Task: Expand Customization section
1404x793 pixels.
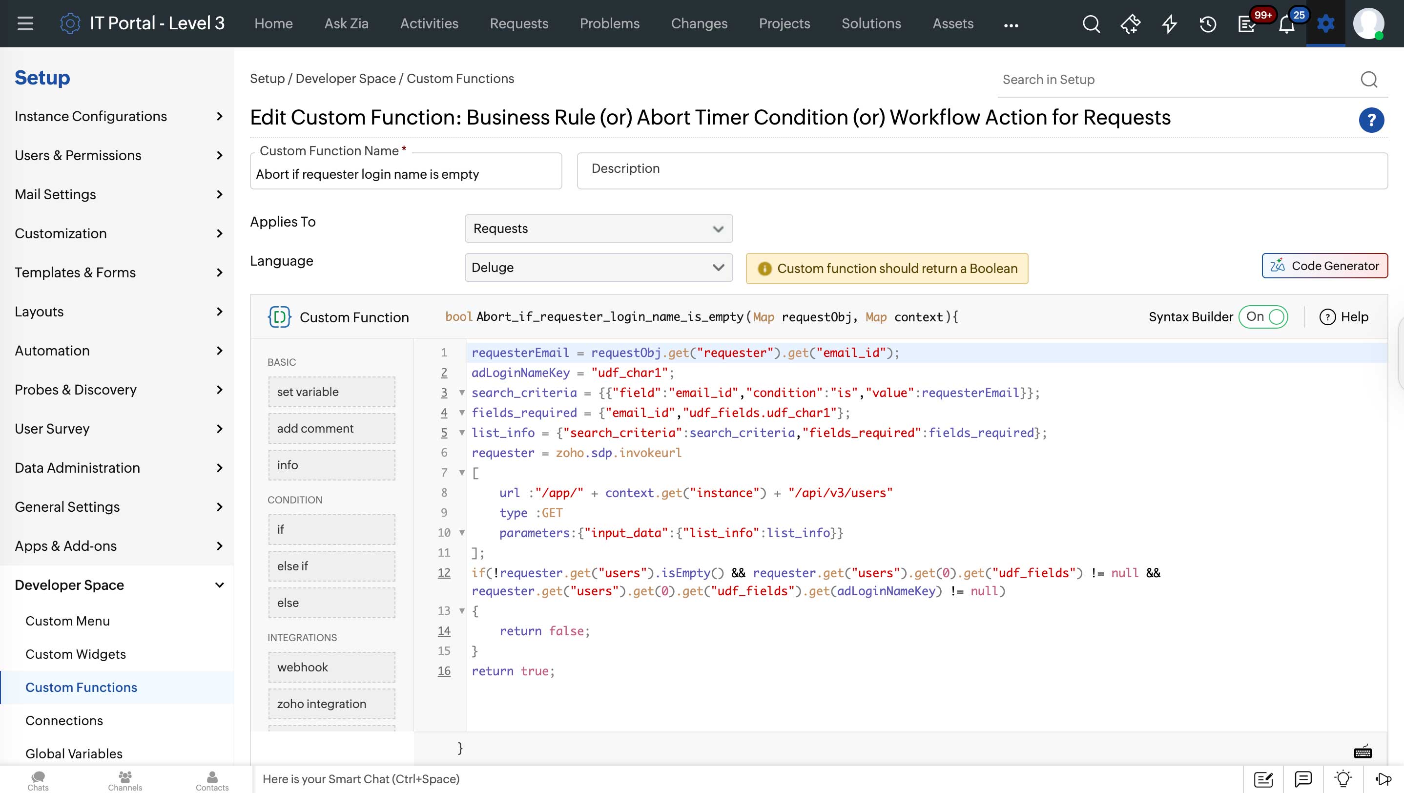Action: (x=117, y=233)
